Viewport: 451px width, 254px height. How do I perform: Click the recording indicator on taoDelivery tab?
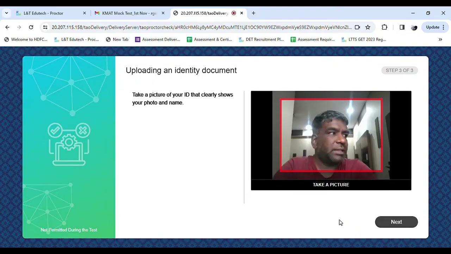tap(234, 13)
